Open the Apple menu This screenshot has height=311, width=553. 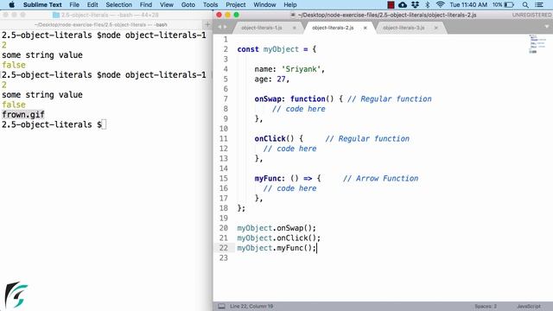tap(11, 4)
